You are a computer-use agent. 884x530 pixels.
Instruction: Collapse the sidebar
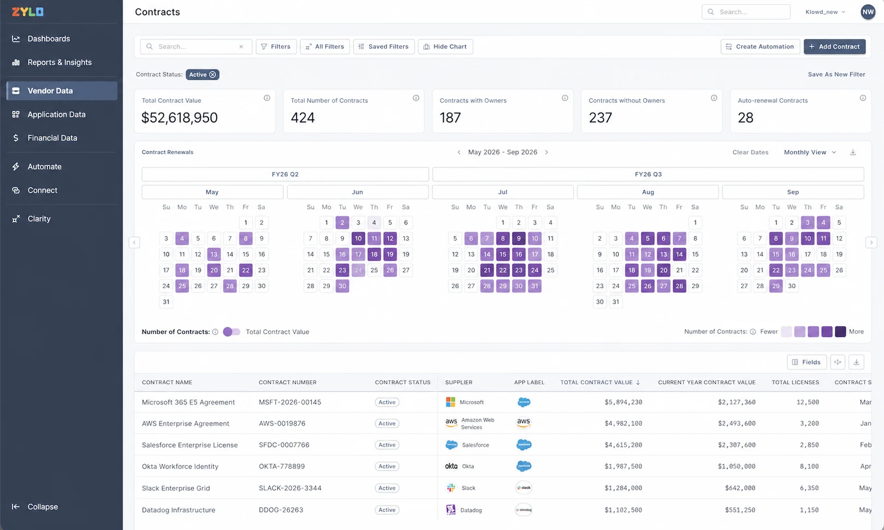coord(35,507)
